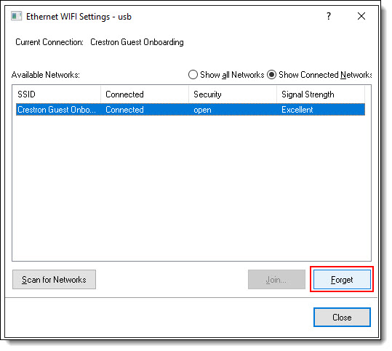Image resolution: width=392 pixels, height=351 pixels.
Task: Click empty area of the network list
Action: [x=191, y=187]
